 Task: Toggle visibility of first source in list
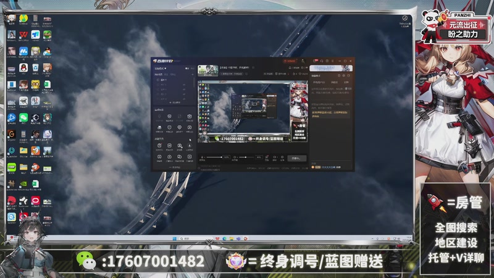point(183,80)
